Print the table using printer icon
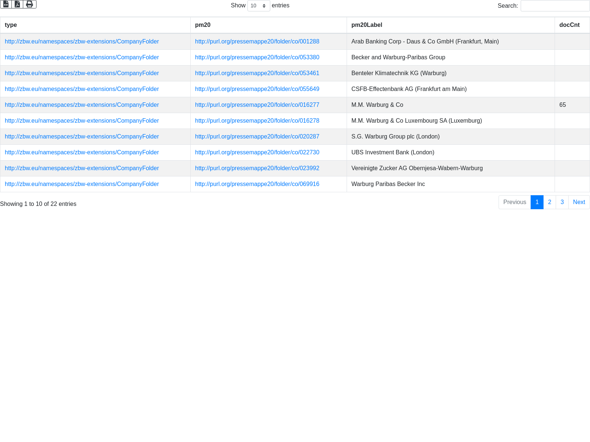 29,4
